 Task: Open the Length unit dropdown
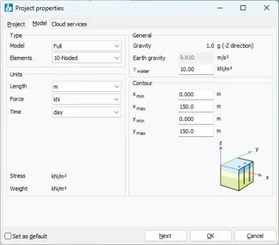click(87, 87)
